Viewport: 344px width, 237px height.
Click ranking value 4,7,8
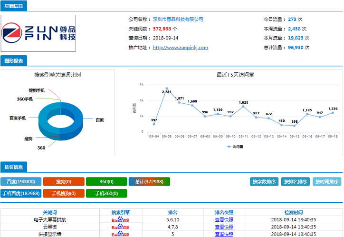(x=172, y=227)
